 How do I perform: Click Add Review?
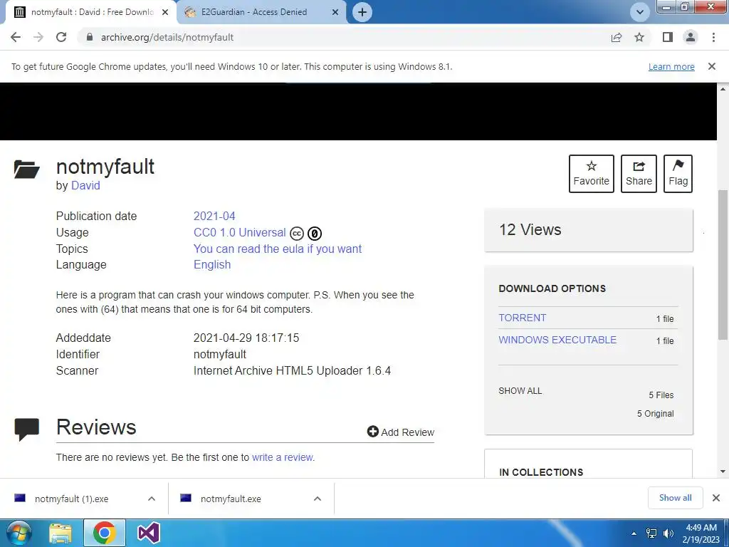[400, 432]
